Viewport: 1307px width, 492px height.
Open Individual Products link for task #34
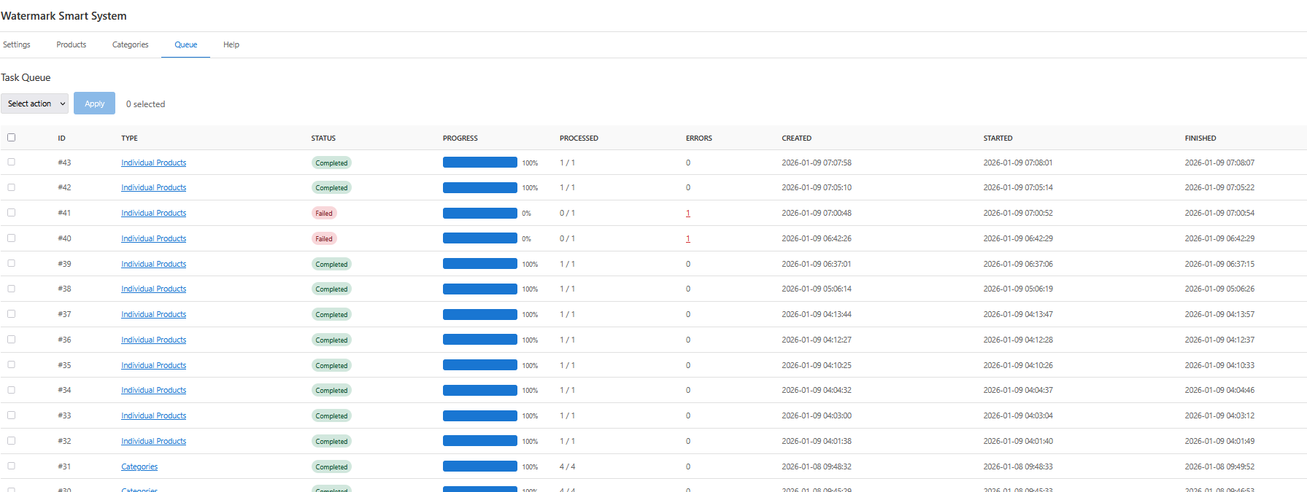(x=153, y=390)
